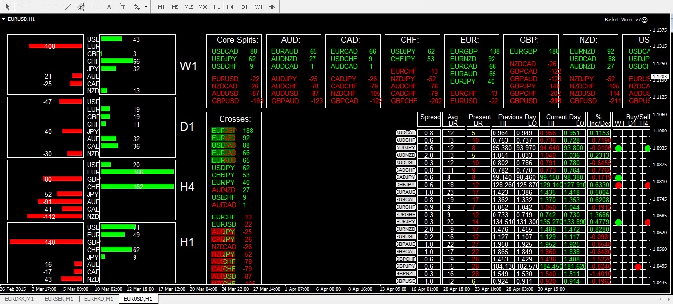Screen dimensions: 673x305
Task: Switch chart to W1 timeframe
Action: click(x=258, y=7)
